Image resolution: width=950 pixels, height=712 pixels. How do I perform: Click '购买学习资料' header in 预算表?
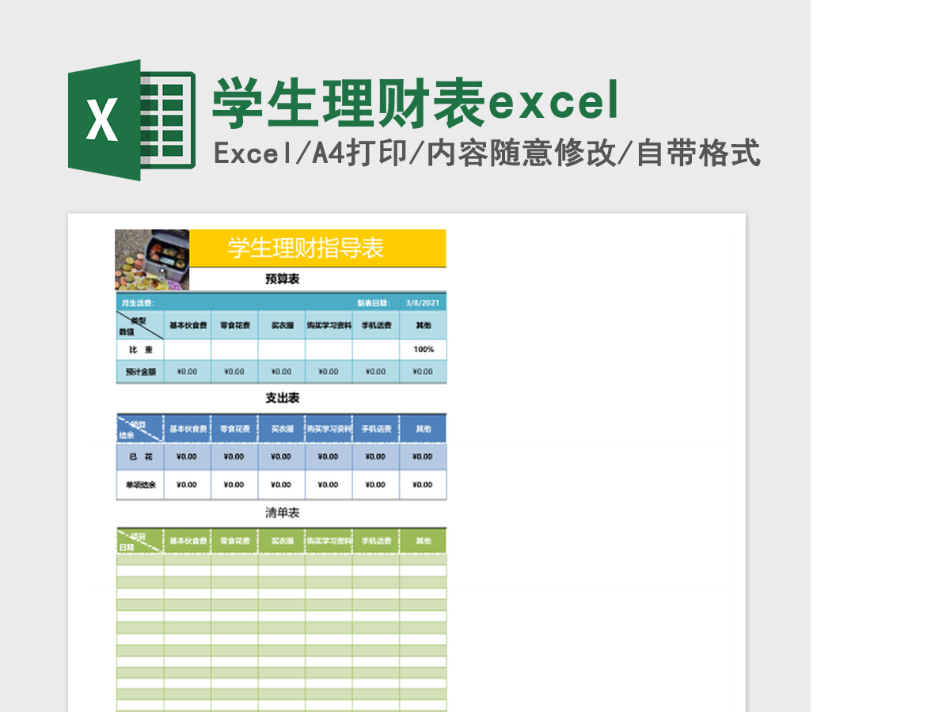(x=329, y=325)
